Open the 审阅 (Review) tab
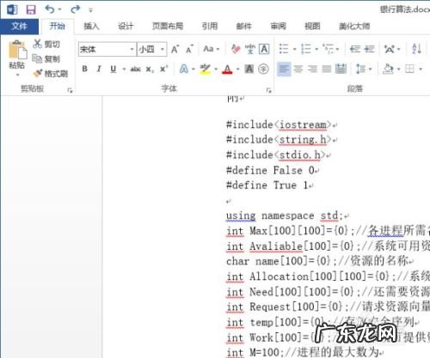The width and height of the screenshot is (430, 358). tap(278, 27)
